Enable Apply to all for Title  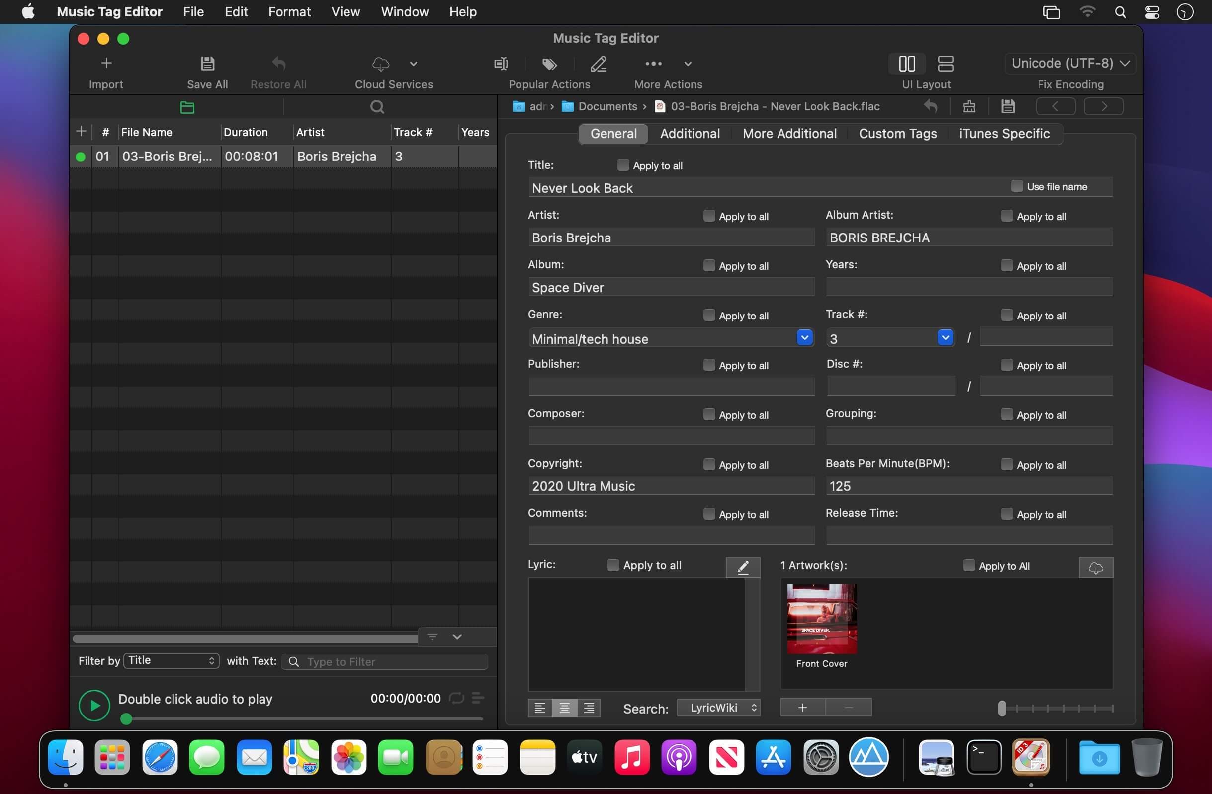pos(623,165)
